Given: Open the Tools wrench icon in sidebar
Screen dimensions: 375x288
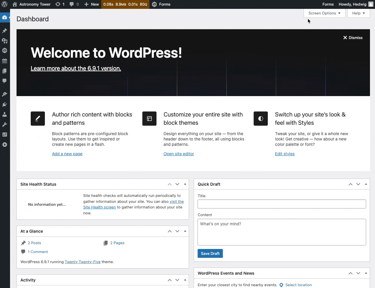Looking at the screenshot, I should [x=4, y=124].
